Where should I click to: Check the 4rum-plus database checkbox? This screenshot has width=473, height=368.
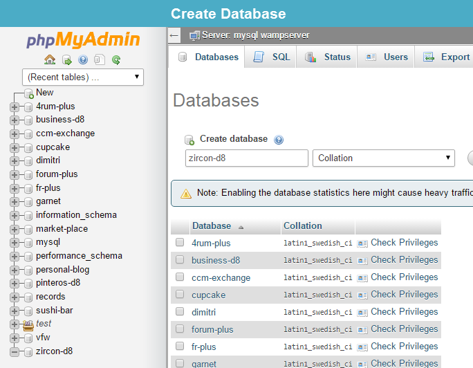tap(180, 242)
